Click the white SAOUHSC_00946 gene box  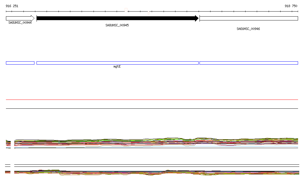click(248, 18)
